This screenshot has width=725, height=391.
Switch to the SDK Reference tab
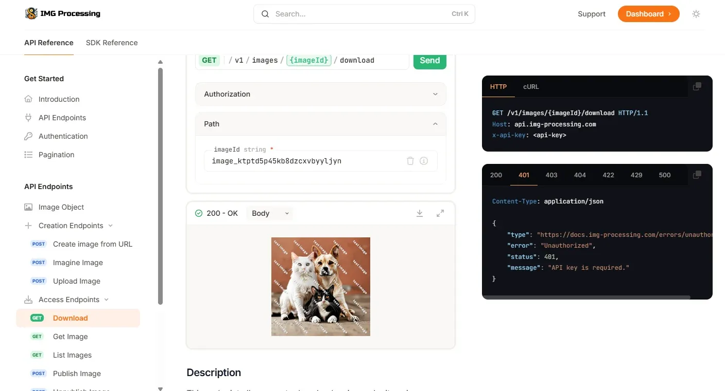[112, 43]
